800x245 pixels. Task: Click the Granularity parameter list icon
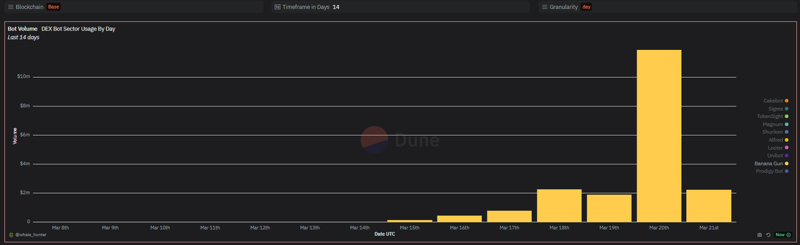tap(544, 7)
